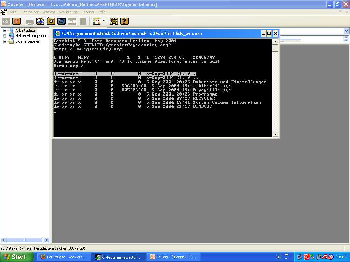Click console scrollbar down arrow
The height and width of the screenshot is (262, 350).
point(275,134)
